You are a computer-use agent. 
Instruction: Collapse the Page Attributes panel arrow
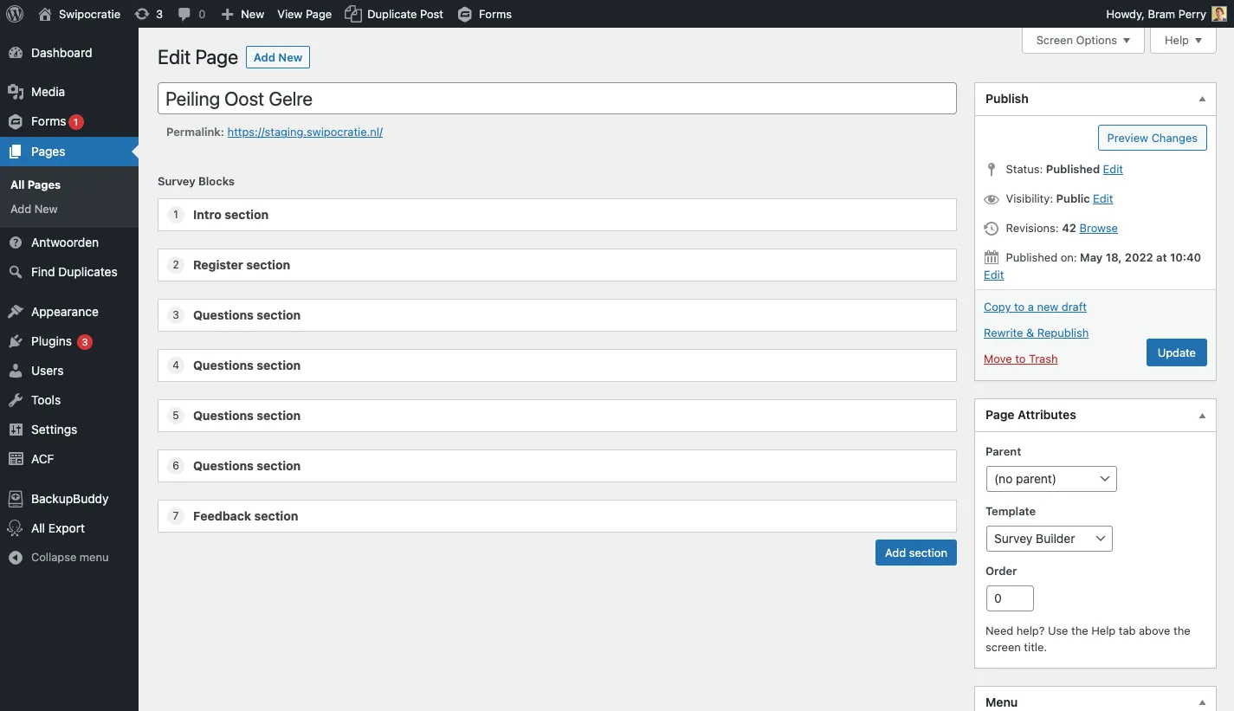(x=1202, y=415)
